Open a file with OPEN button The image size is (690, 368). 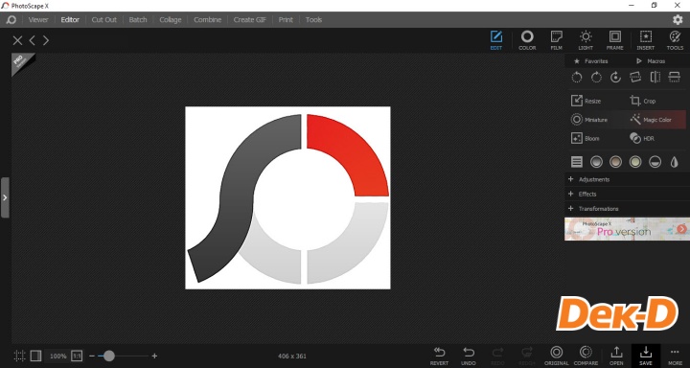[x=616, y=356]
